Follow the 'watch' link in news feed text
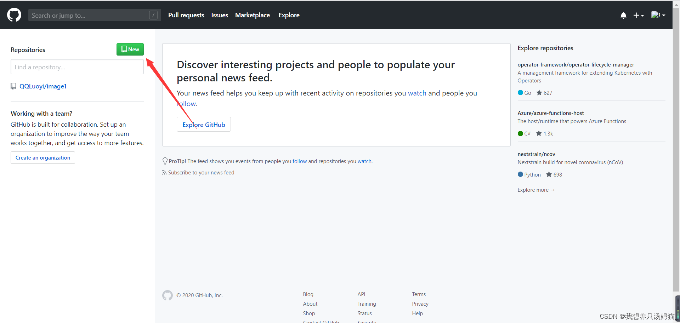The width and height of the screenshot is (680, 323). coord(417,93)
